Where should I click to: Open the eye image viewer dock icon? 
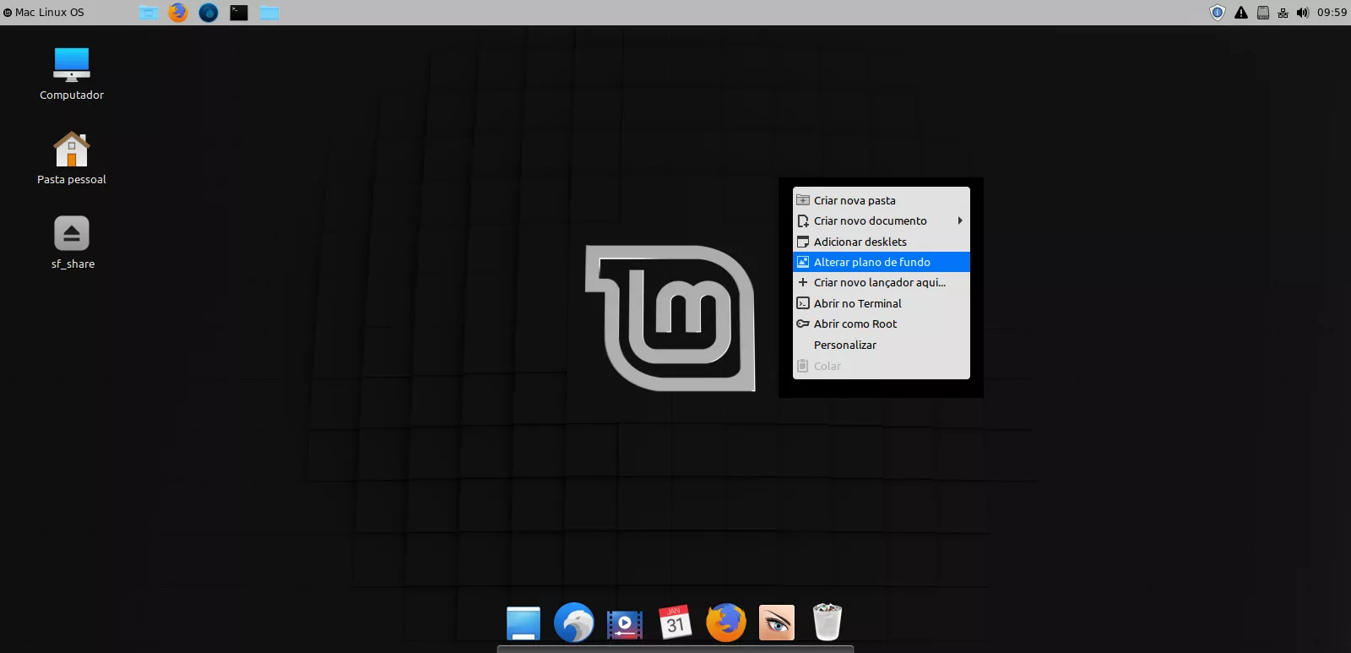777,623
